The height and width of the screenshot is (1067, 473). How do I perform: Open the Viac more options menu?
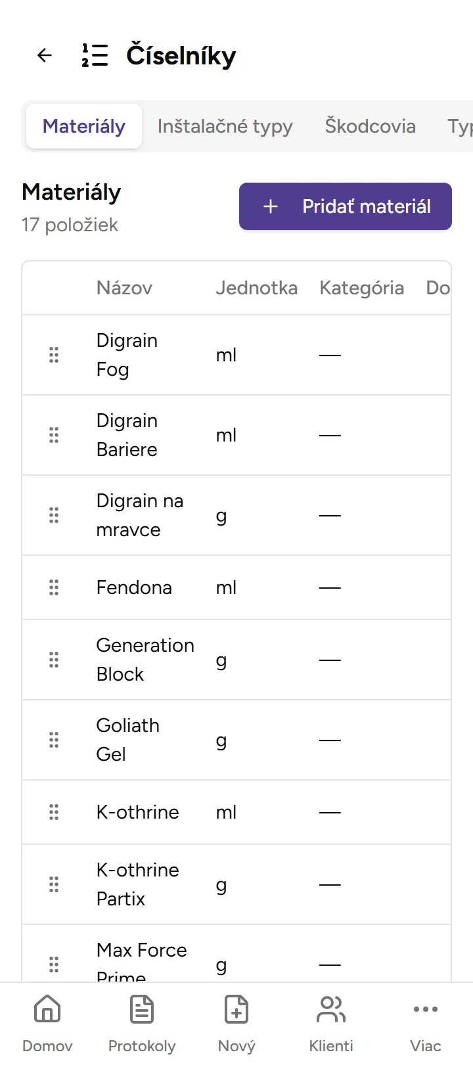pos(426,1021)
